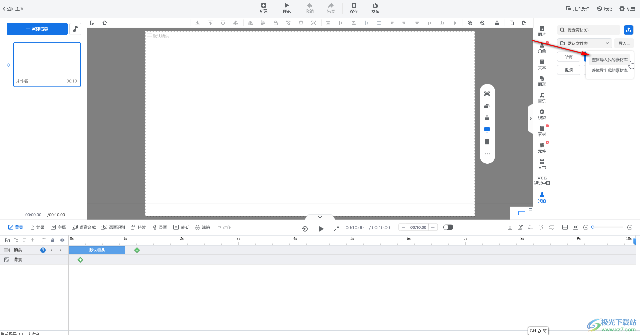Viewport: 640px width, 335px height.
Task: Click the upload material blue button
Action: coord(628,30)
